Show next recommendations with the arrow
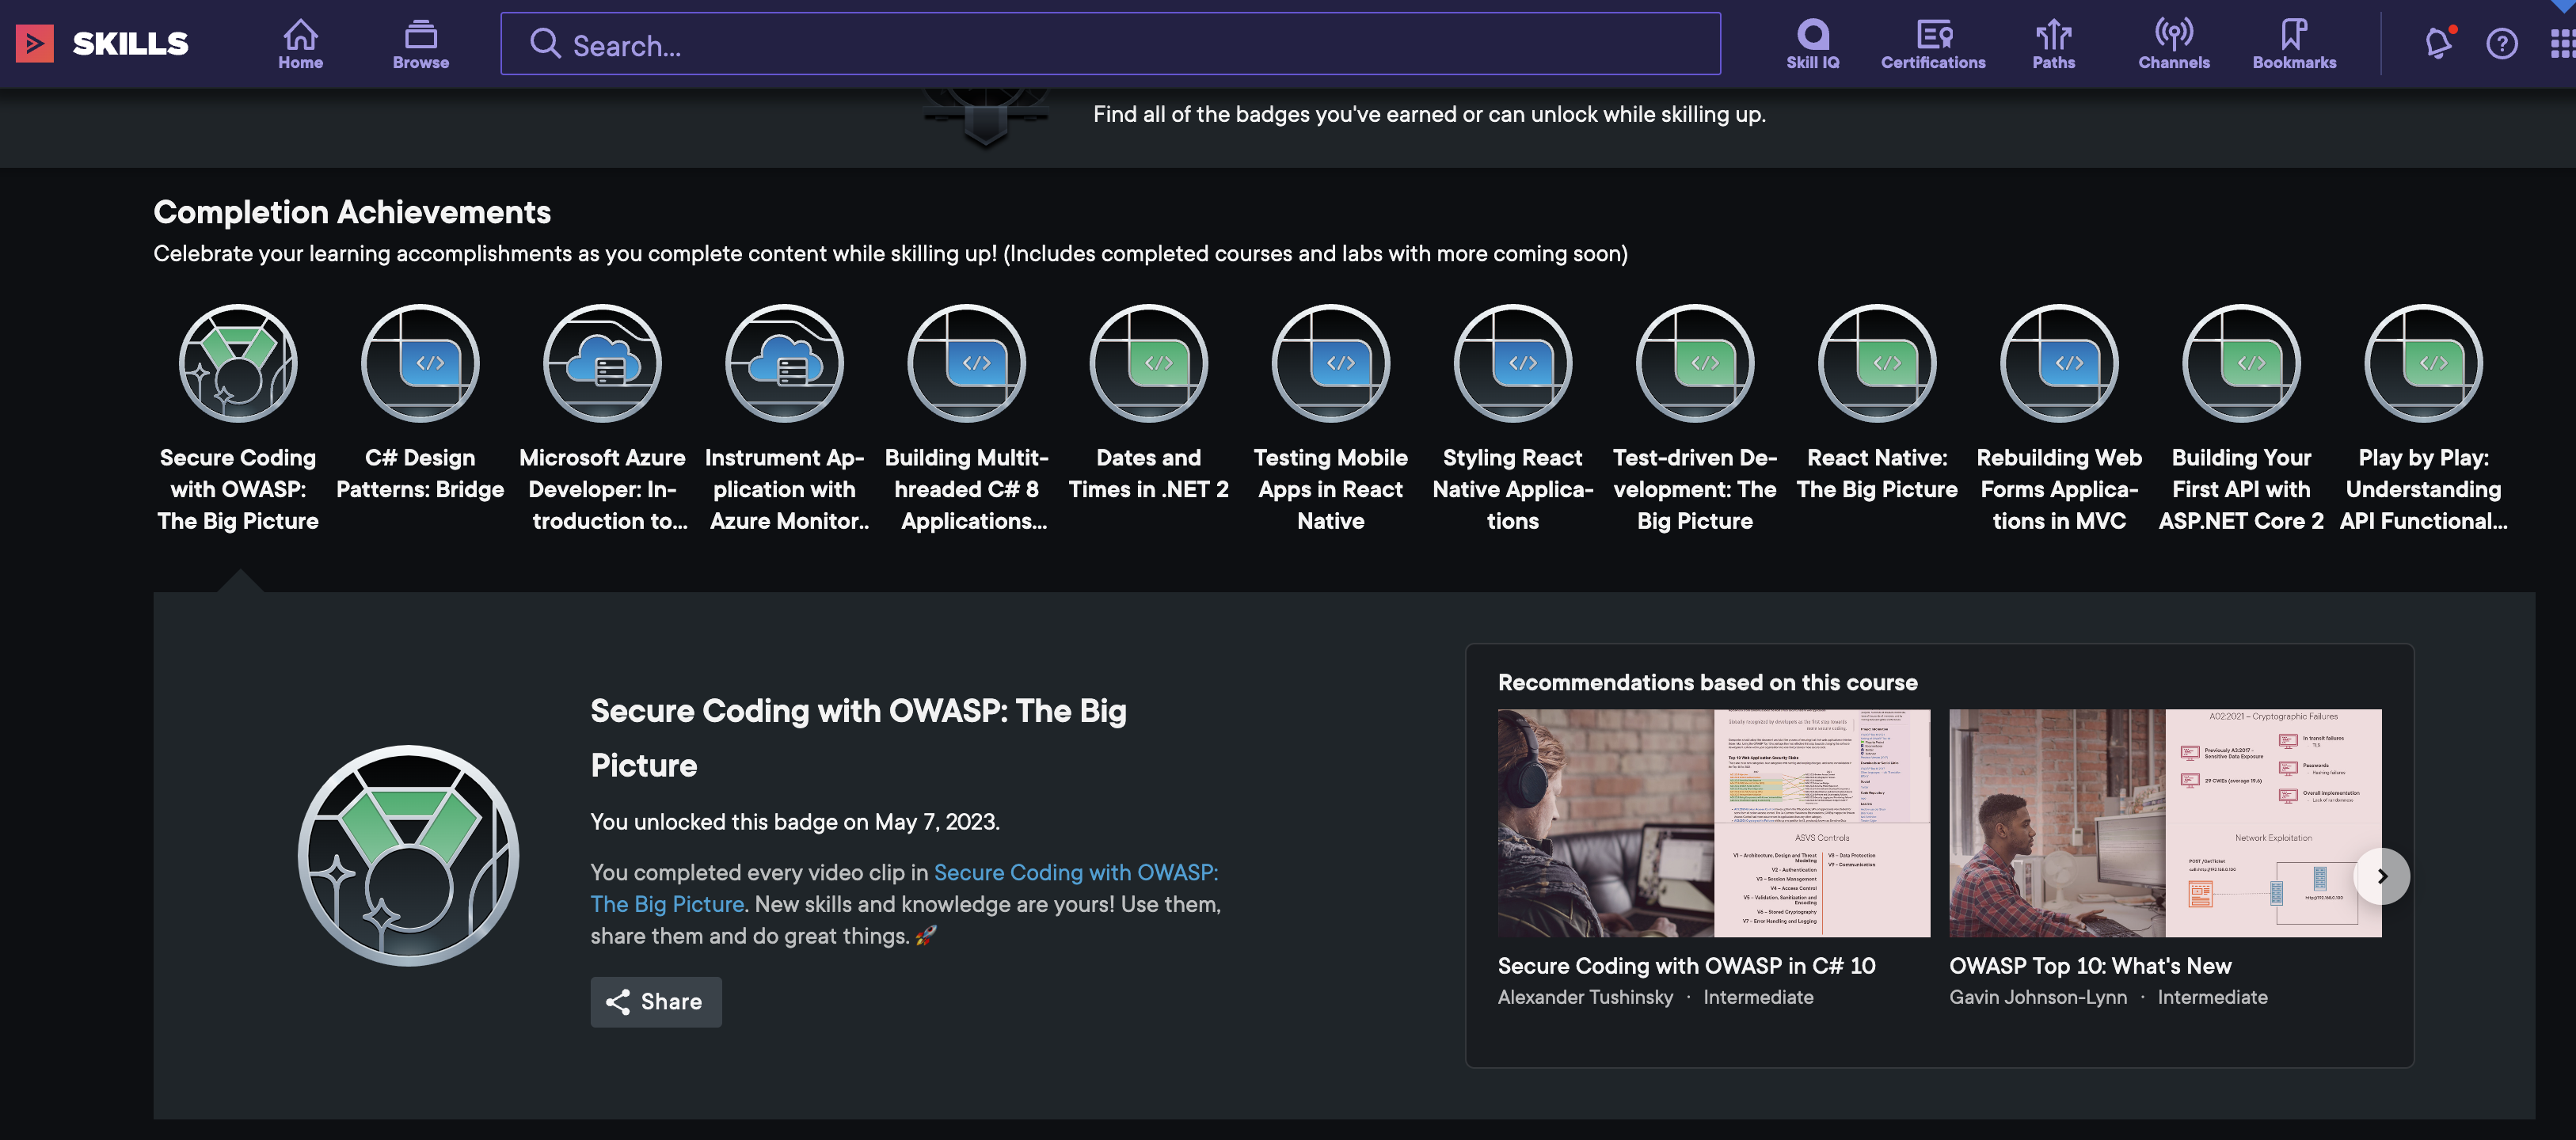2576x1140 pixels. coord(2381,876)
